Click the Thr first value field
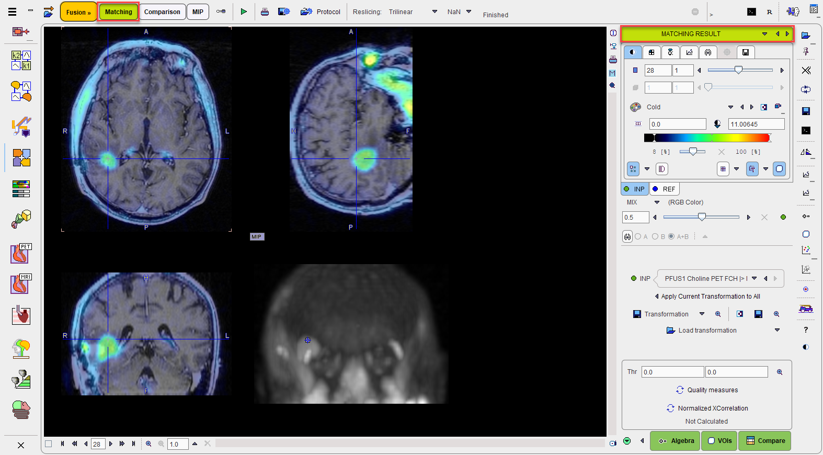This screenshot has height=455, width=823. [672, 372]
